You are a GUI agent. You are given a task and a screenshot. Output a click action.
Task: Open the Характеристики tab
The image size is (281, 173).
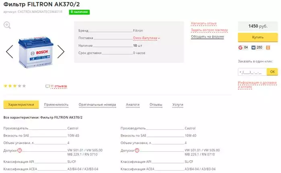[21, 105]
